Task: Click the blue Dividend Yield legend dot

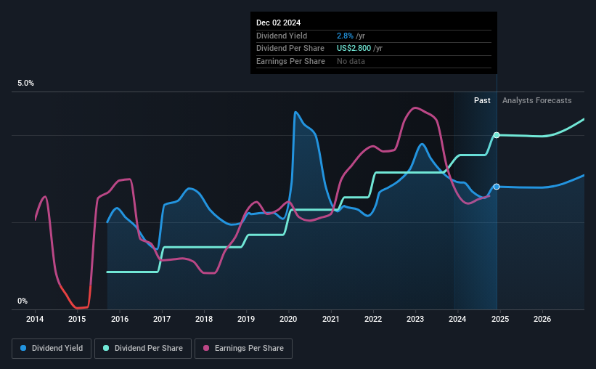Action: click(x=23, y=348)
